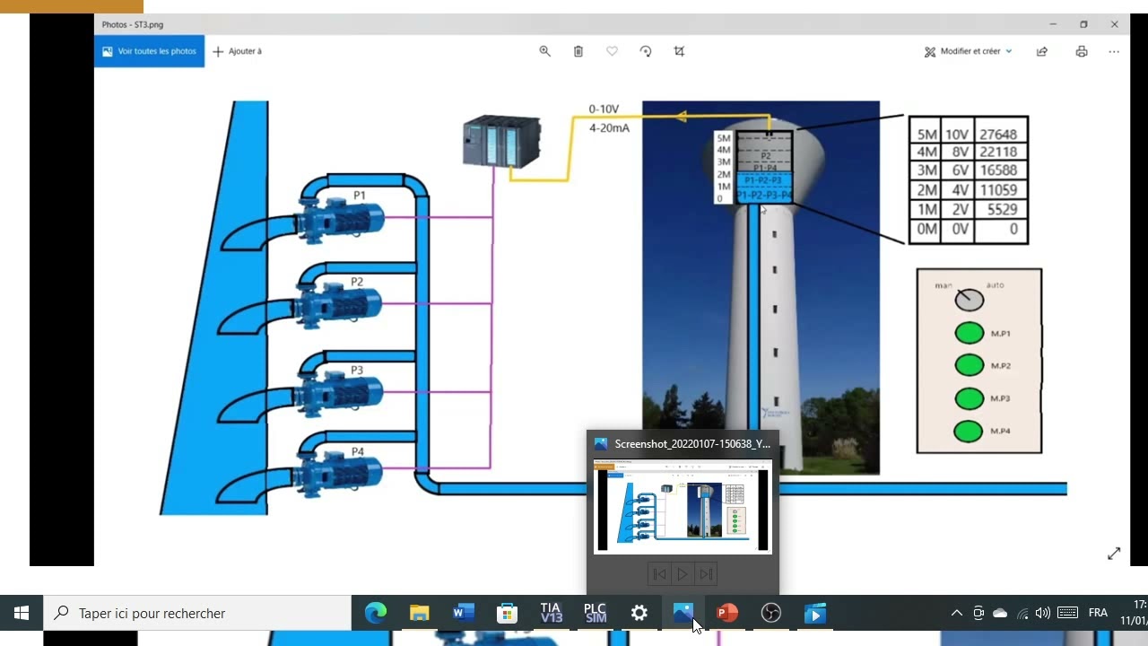This screenshot has width=1148, height=646.
Task: Click the PLC module in the diagram
Action: click(x=502, y=141)
